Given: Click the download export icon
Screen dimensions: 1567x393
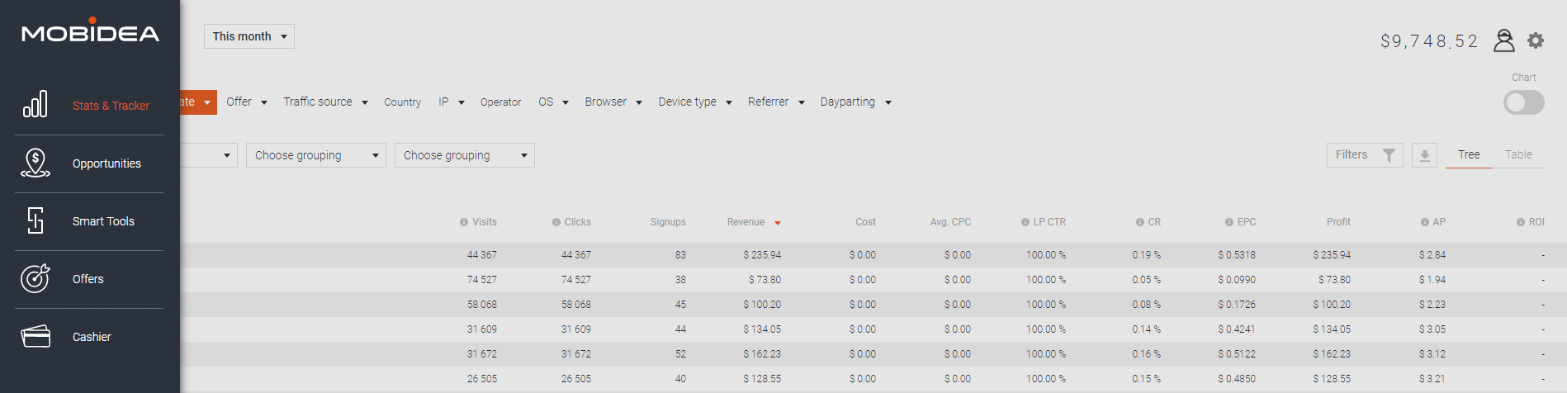Looking at the screenshot, I should (x=1424, y=155).
